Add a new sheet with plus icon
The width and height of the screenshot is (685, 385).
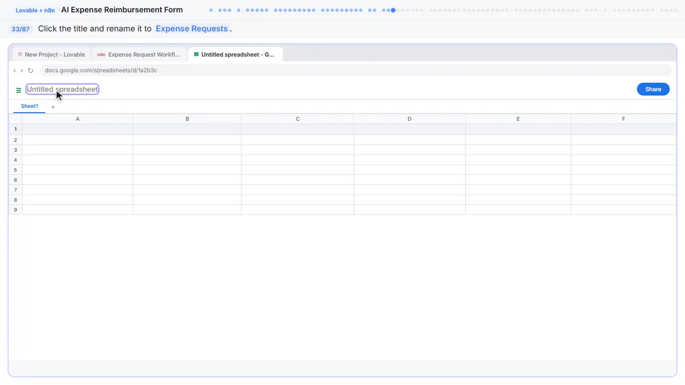pyautogui.click(x=53, y=107)
